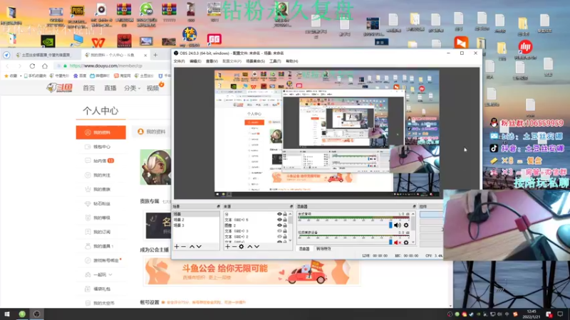Toggle visibility eye of 文本 (GDI+) 5

click(x=279, y=220)
